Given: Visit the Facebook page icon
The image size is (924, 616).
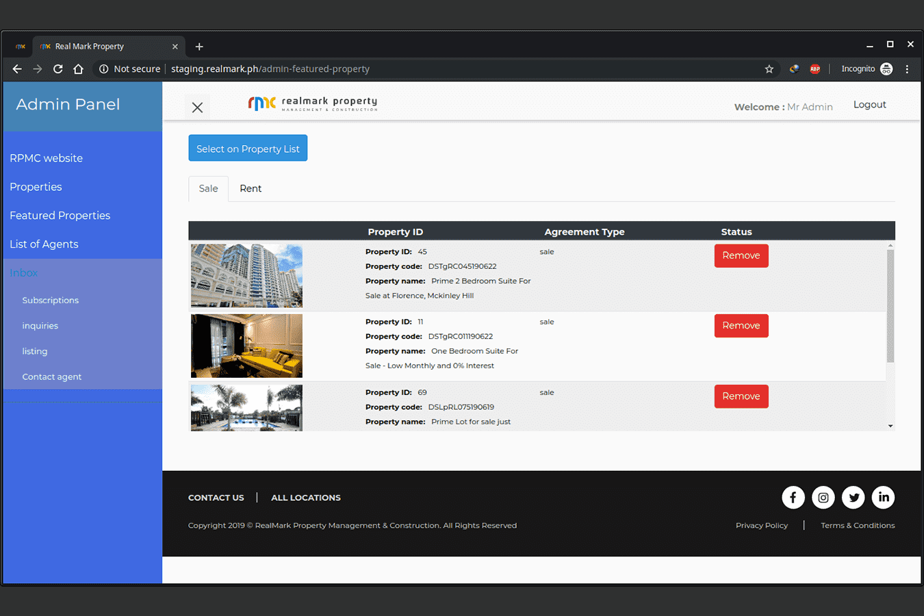Looking at the screenshot, I should (x=793, y=498).
